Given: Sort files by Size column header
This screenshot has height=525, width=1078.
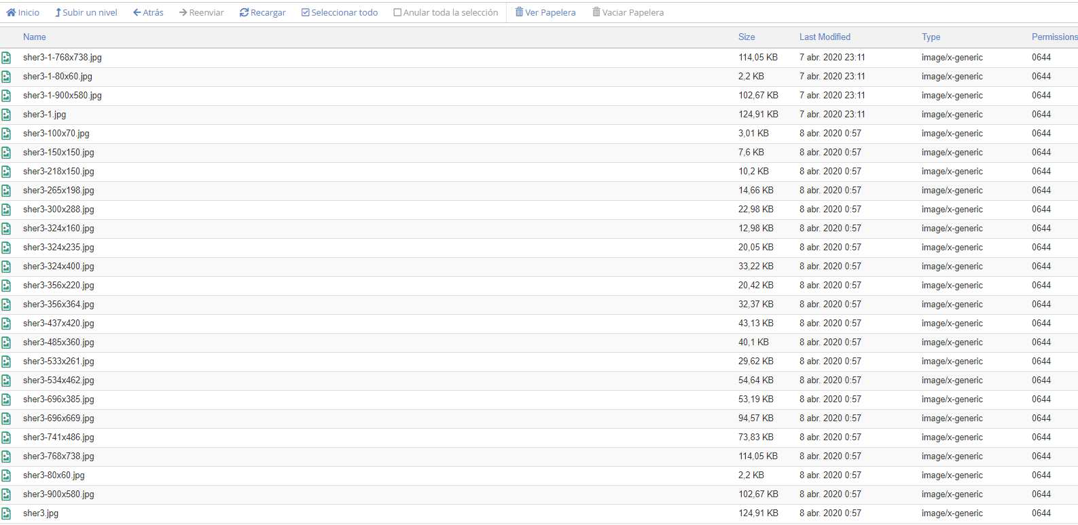Looking at the screenshot, I should pyautogui.click(x=747, y=37).
